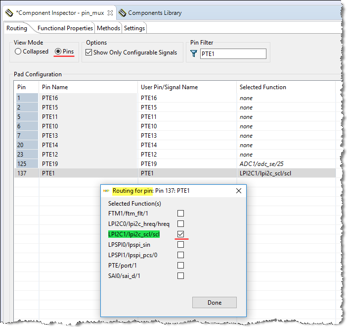Click the ADC1/adc_se/25 selected function cell
347x327 pixels.
click(286, 164)
